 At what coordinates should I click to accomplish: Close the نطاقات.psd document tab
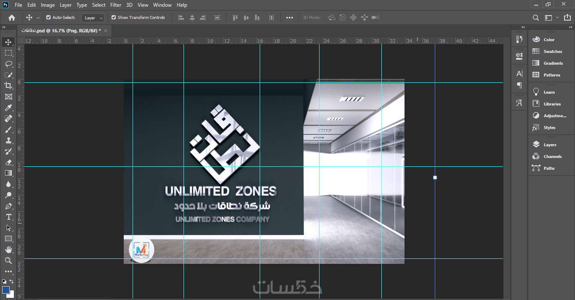click(x=106, y=30)
